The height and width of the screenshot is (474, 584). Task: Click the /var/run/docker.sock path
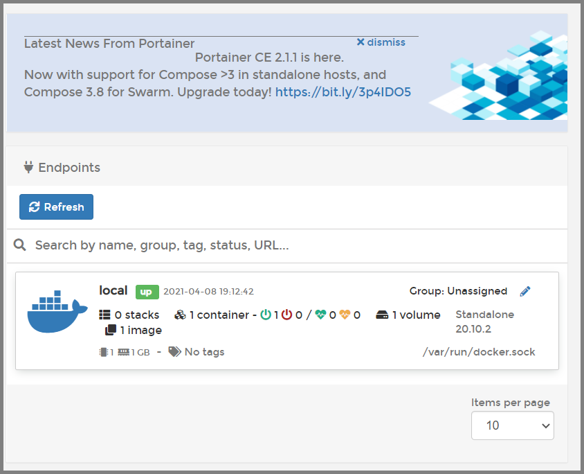tap(479, 351)
